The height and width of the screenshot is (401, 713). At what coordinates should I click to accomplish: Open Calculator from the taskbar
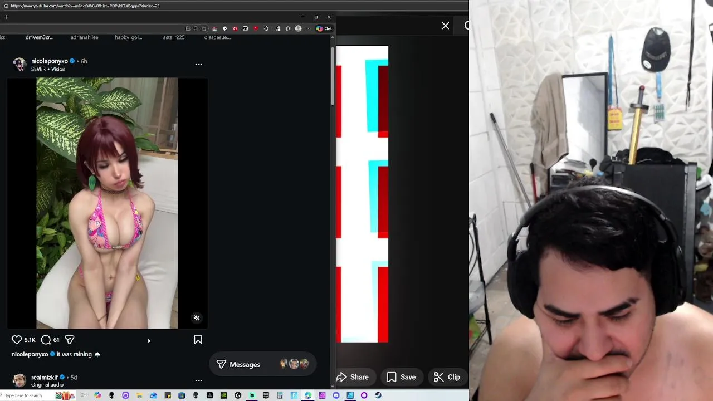[x=280, y=395]
